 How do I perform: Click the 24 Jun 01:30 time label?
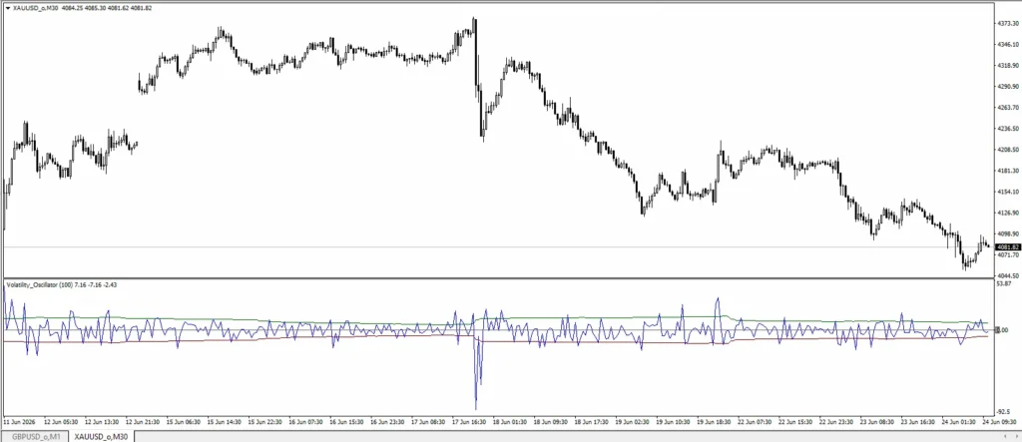(x=958, y=422)
